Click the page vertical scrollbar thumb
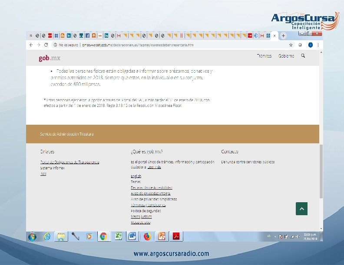344x265 pixels. coord(321,171)
